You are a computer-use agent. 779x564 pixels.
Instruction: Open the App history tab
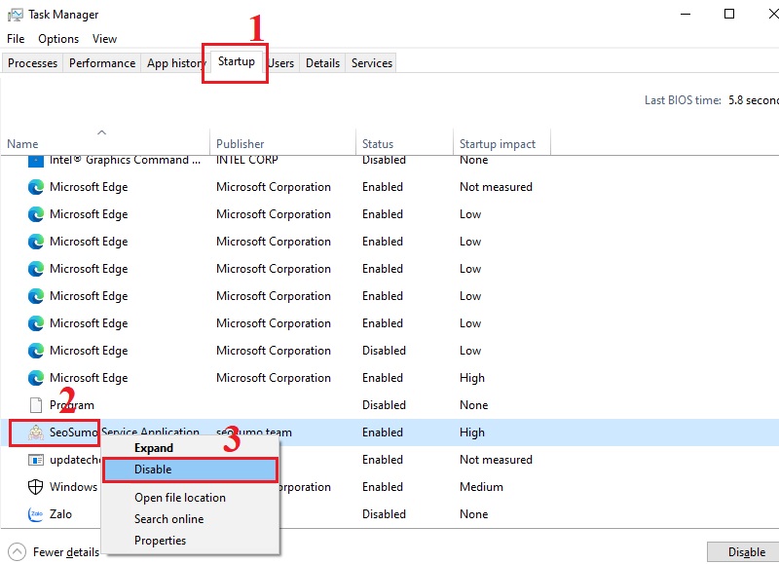[x=174, y=63]
